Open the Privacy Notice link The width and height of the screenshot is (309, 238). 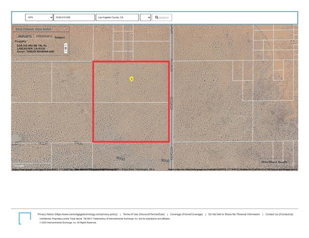pyautogui.click(x=77, y=214)
